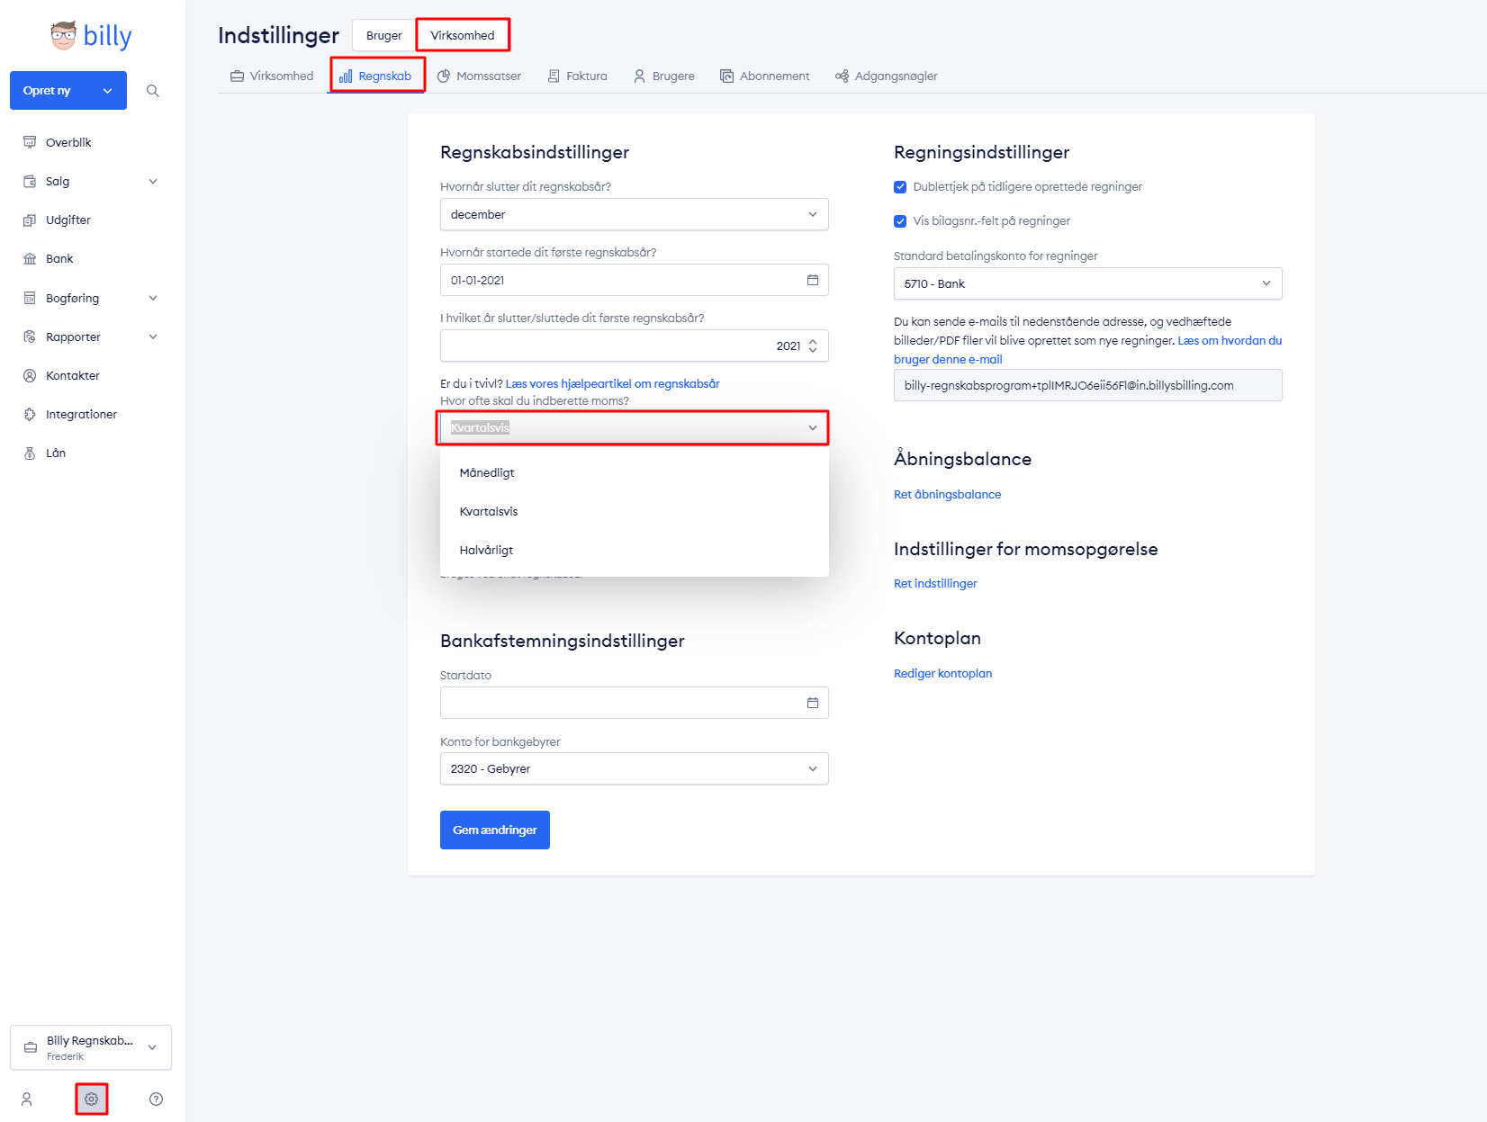Click the Bogføring calculator icon
1487x1122 pixels.
pyautogui.click(x=30, y=299)
